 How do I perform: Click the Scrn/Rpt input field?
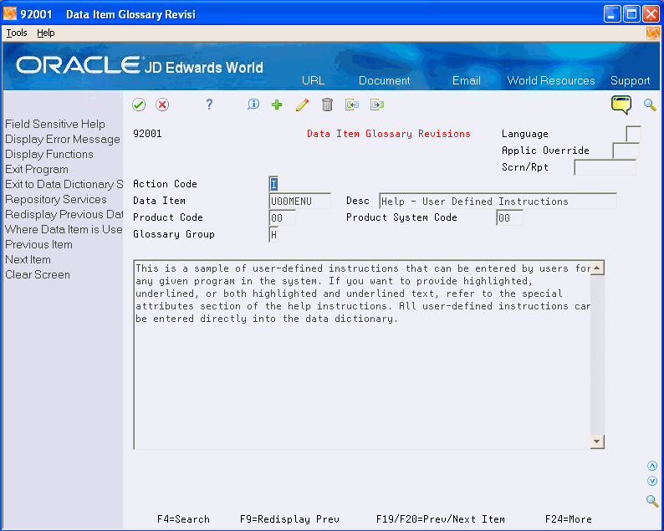point(605,167)
